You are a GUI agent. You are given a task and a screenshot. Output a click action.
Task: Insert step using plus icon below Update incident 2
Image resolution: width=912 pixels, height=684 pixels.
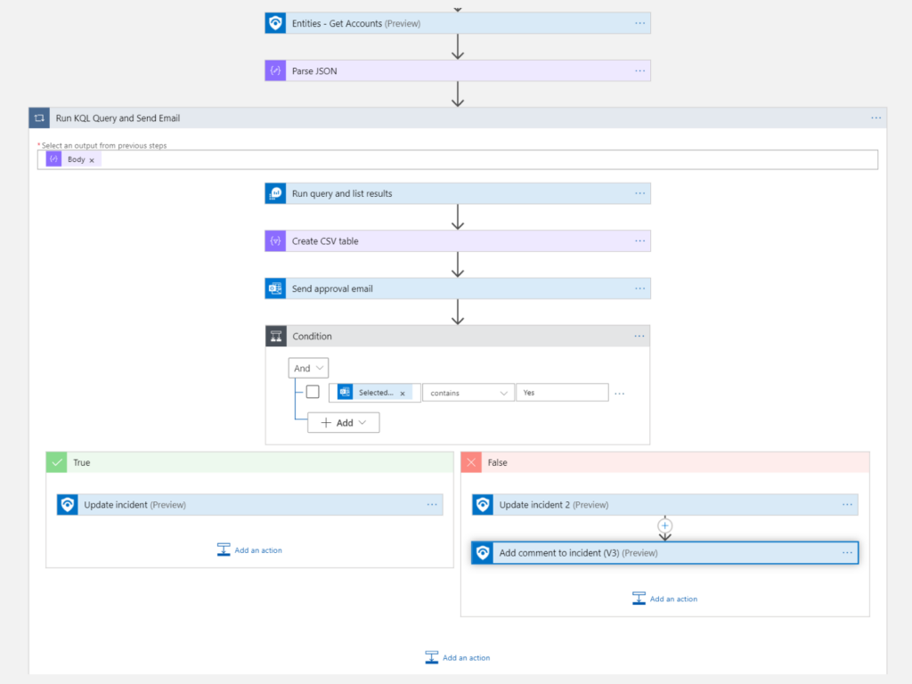664,525
